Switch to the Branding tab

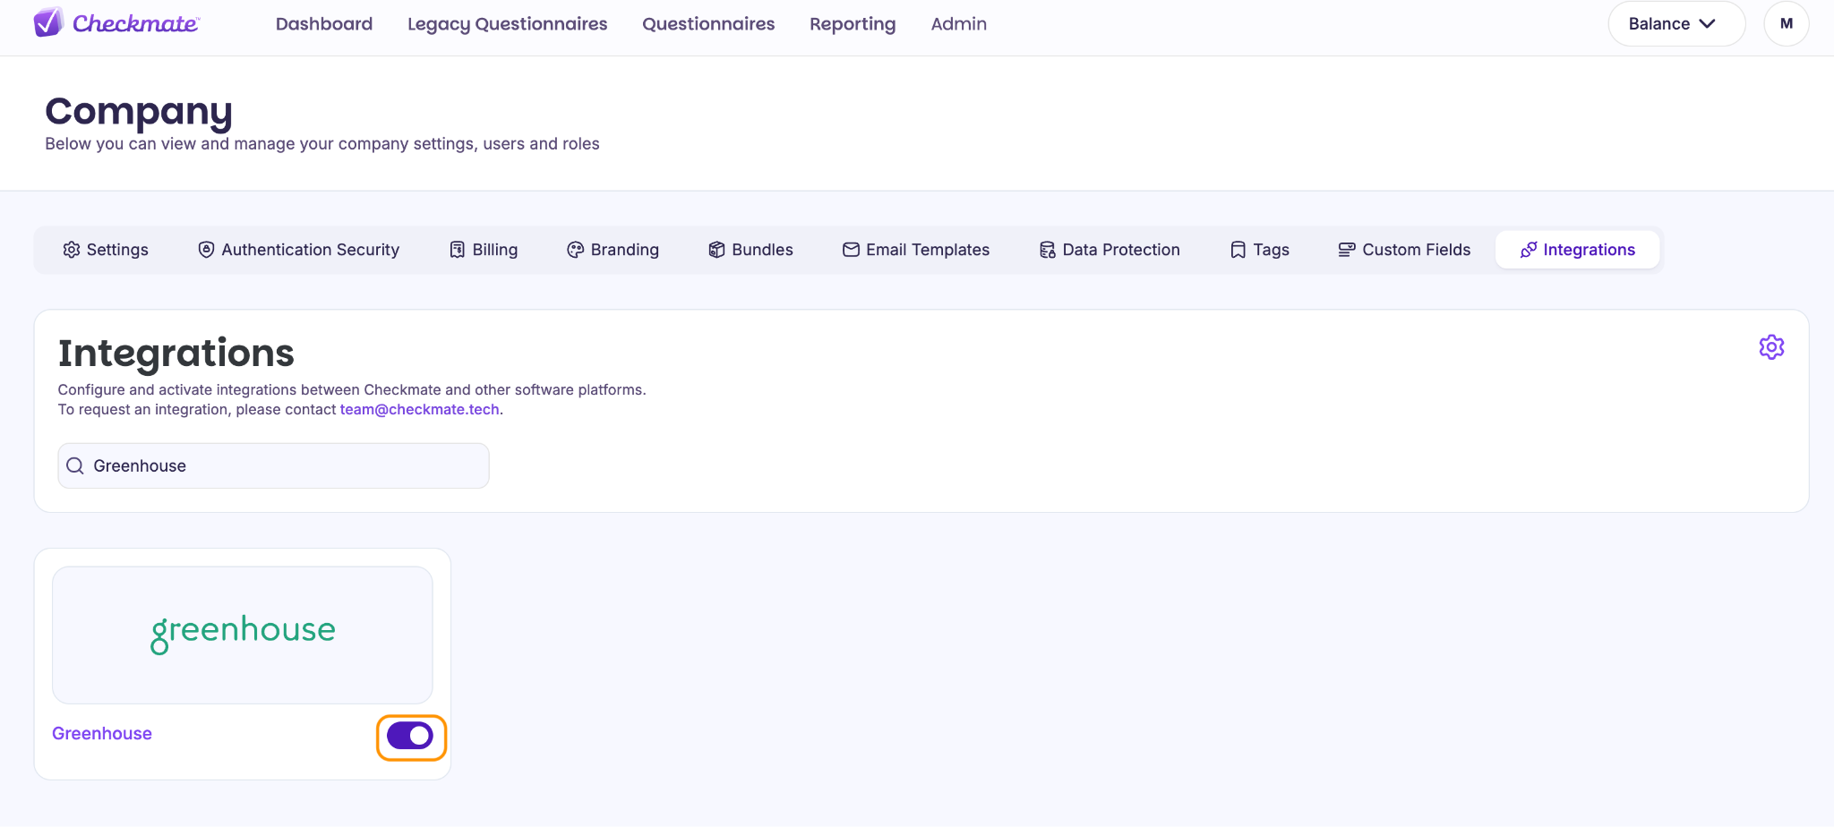click(x=613, y=250)
